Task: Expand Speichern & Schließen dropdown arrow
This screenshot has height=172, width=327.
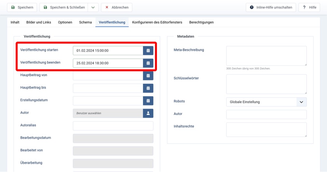Action: 93,7
